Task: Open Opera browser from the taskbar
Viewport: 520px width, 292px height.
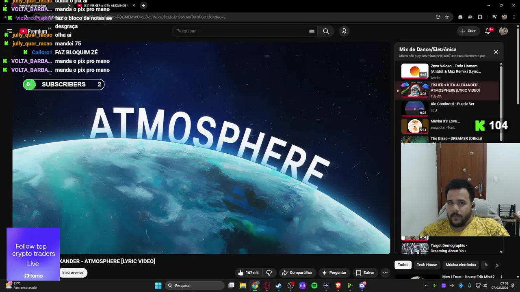Action: [267, 286]
